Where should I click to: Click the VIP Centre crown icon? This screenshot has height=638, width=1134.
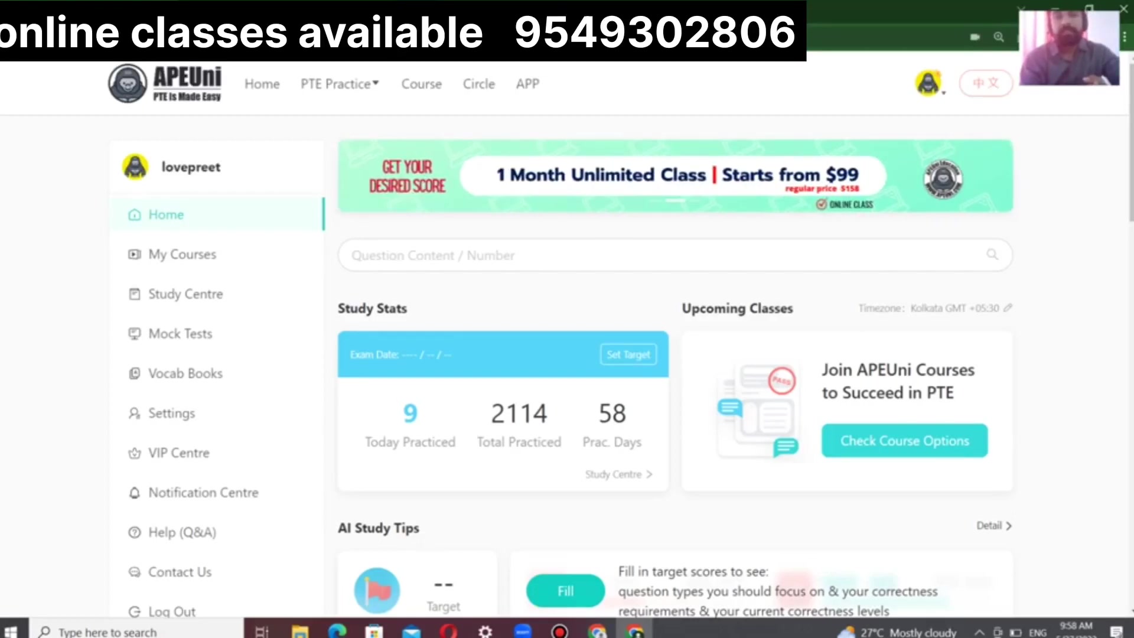(x=135, y=453)
